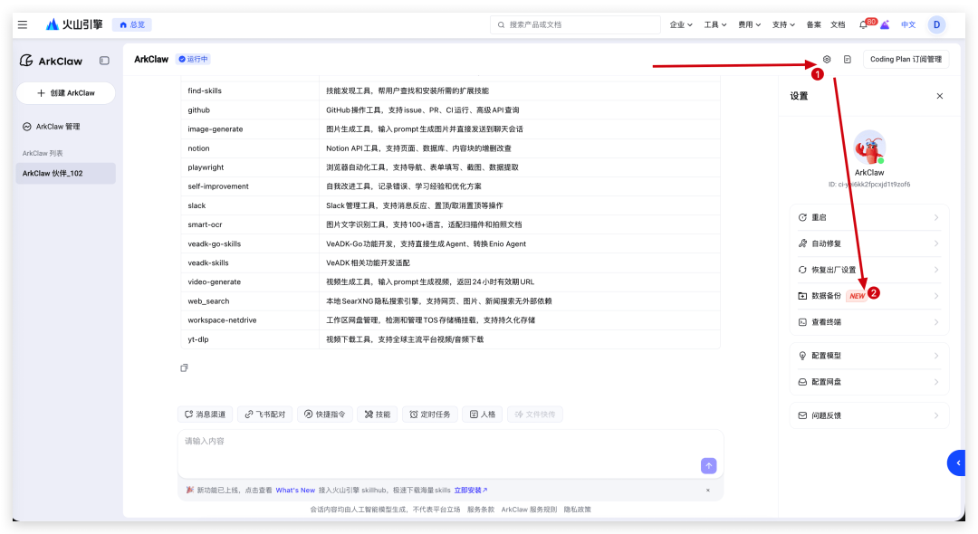
Task: Dismiss the new feature announcement banner
Action: click(x=708, y=490)
